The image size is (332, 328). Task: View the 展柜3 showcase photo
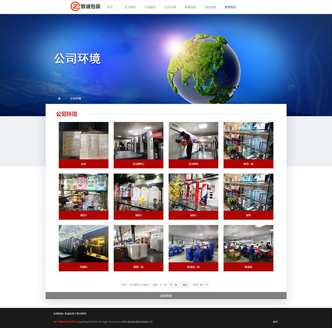[83, 192]
